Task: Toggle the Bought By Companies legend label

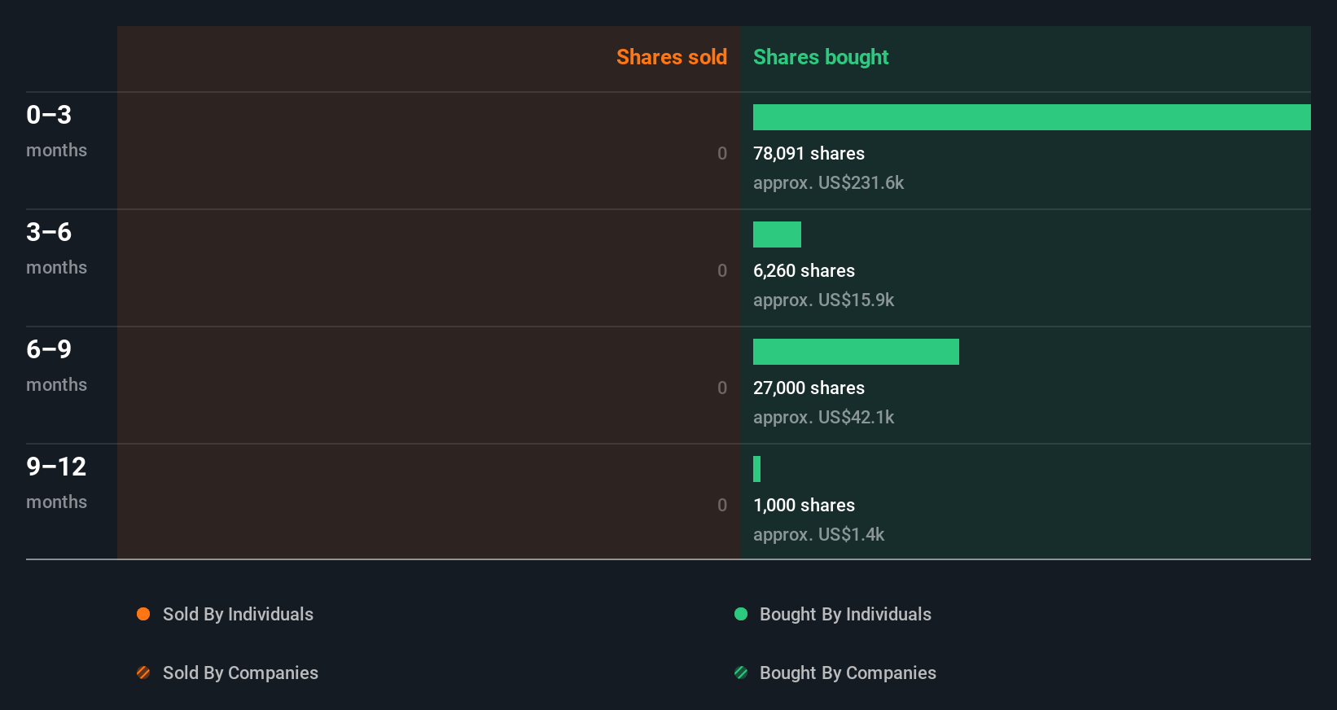Action: (x=848, y=673)
